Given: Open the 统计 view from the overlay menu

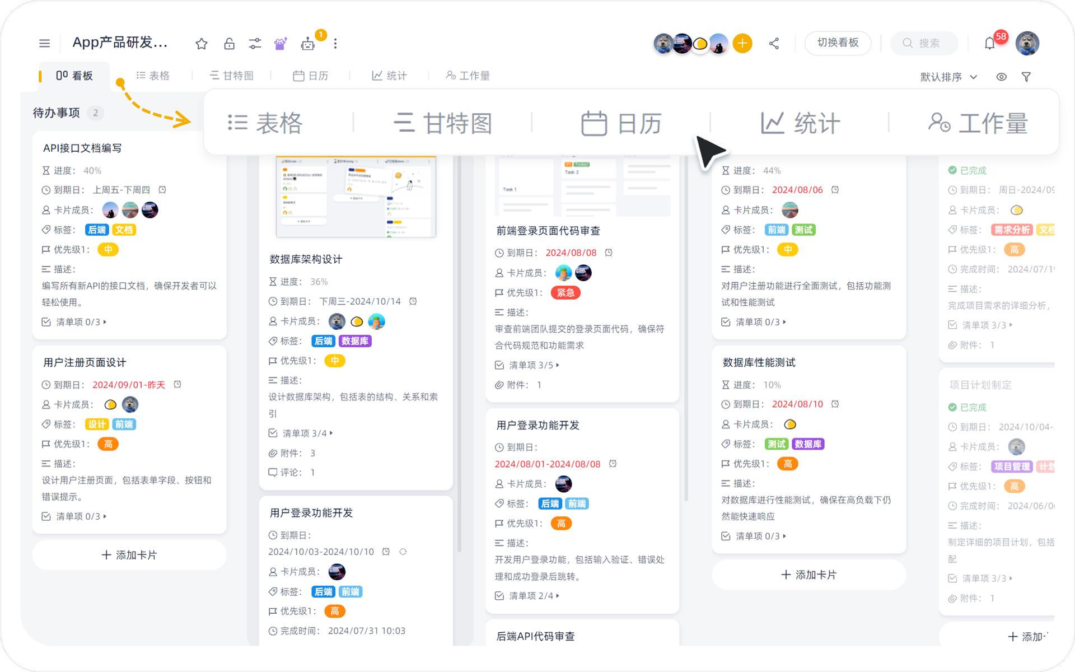Looking at the screenshot, I should point(800,123).
